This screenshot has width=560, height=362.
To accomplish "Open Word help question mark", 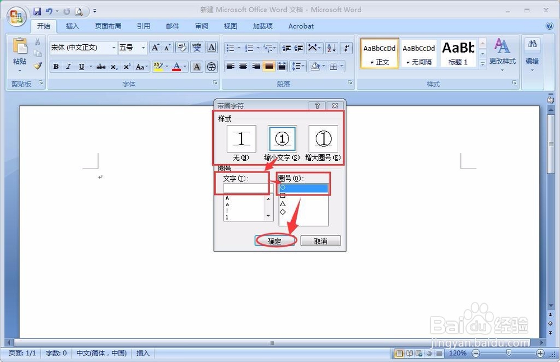I will point(550,26).
